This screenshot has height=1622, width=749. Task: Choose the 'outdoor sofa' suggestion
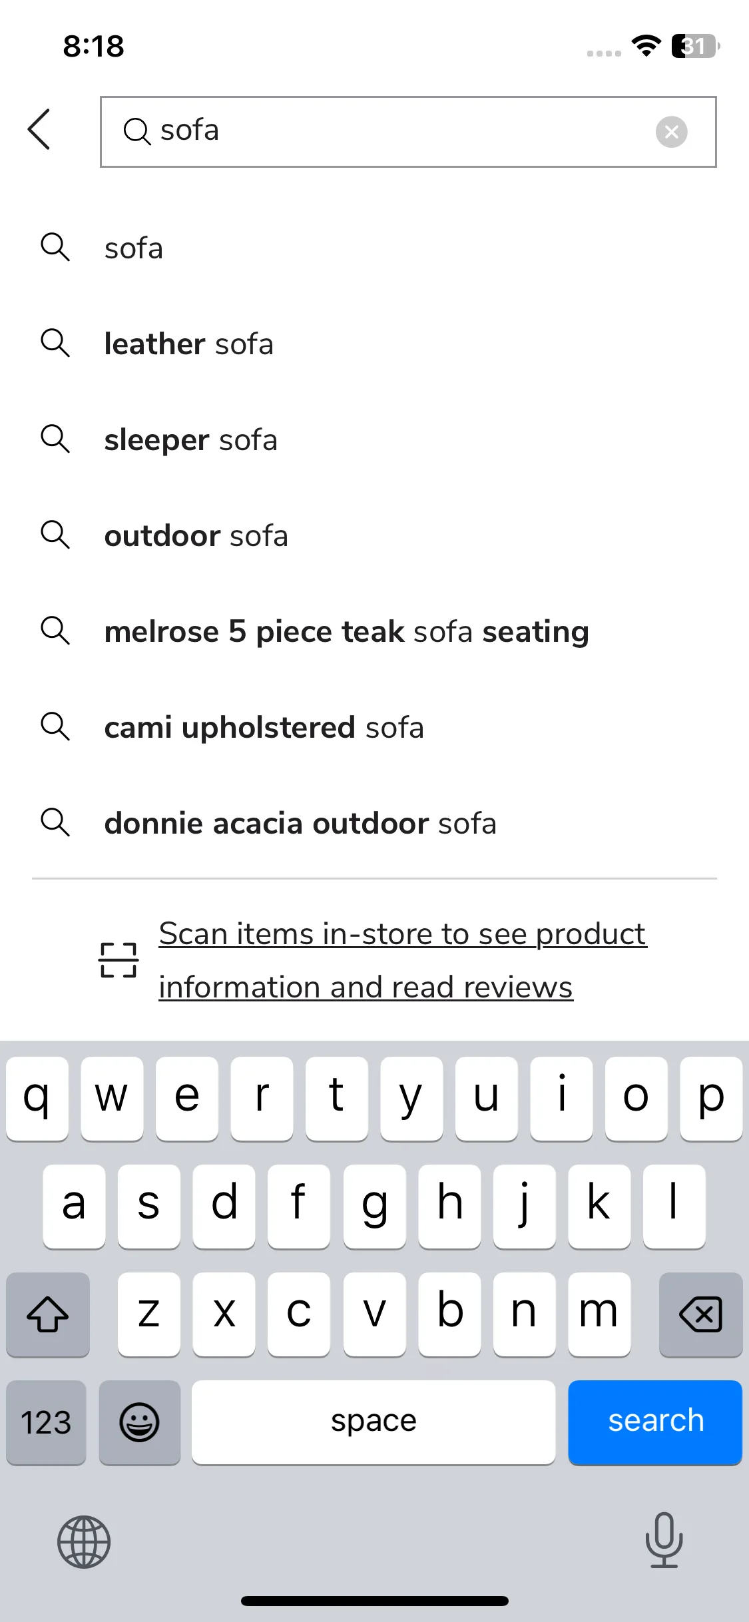point(374,535)
